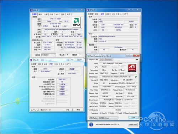Select 关于 tab in the DDR3 timings CPU-Z window
The height and width of the screenshot is (134, 178).
(x=68, y=64)
